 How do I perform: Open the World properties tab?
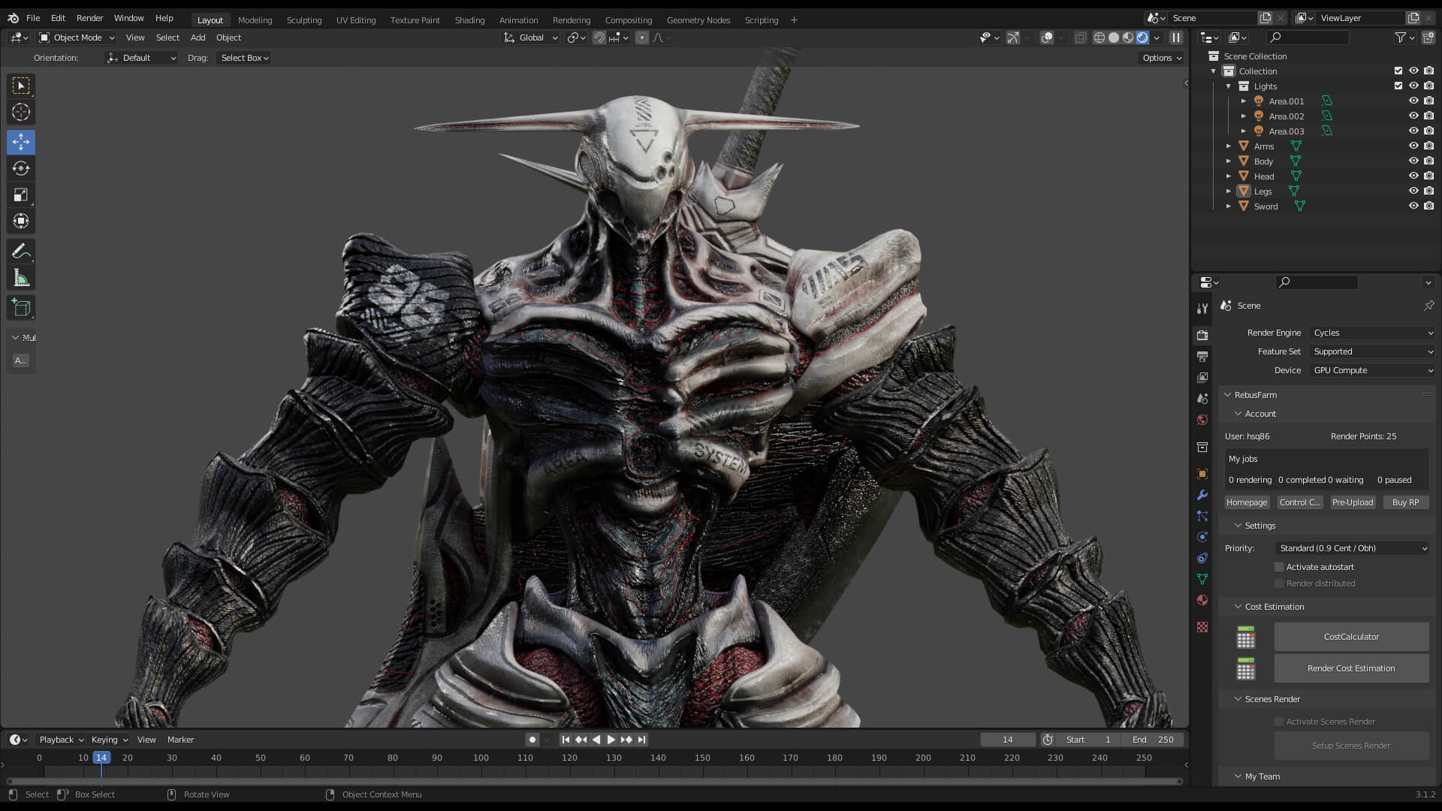(1202, 420)
